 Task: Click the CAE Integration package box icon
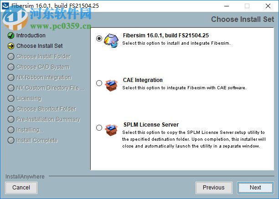click(111, 86)
